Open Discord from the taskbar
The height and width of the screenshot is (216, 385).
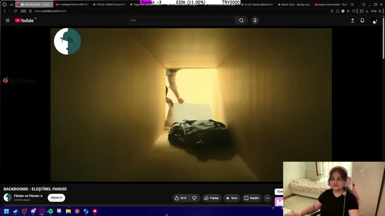[33, 211]
